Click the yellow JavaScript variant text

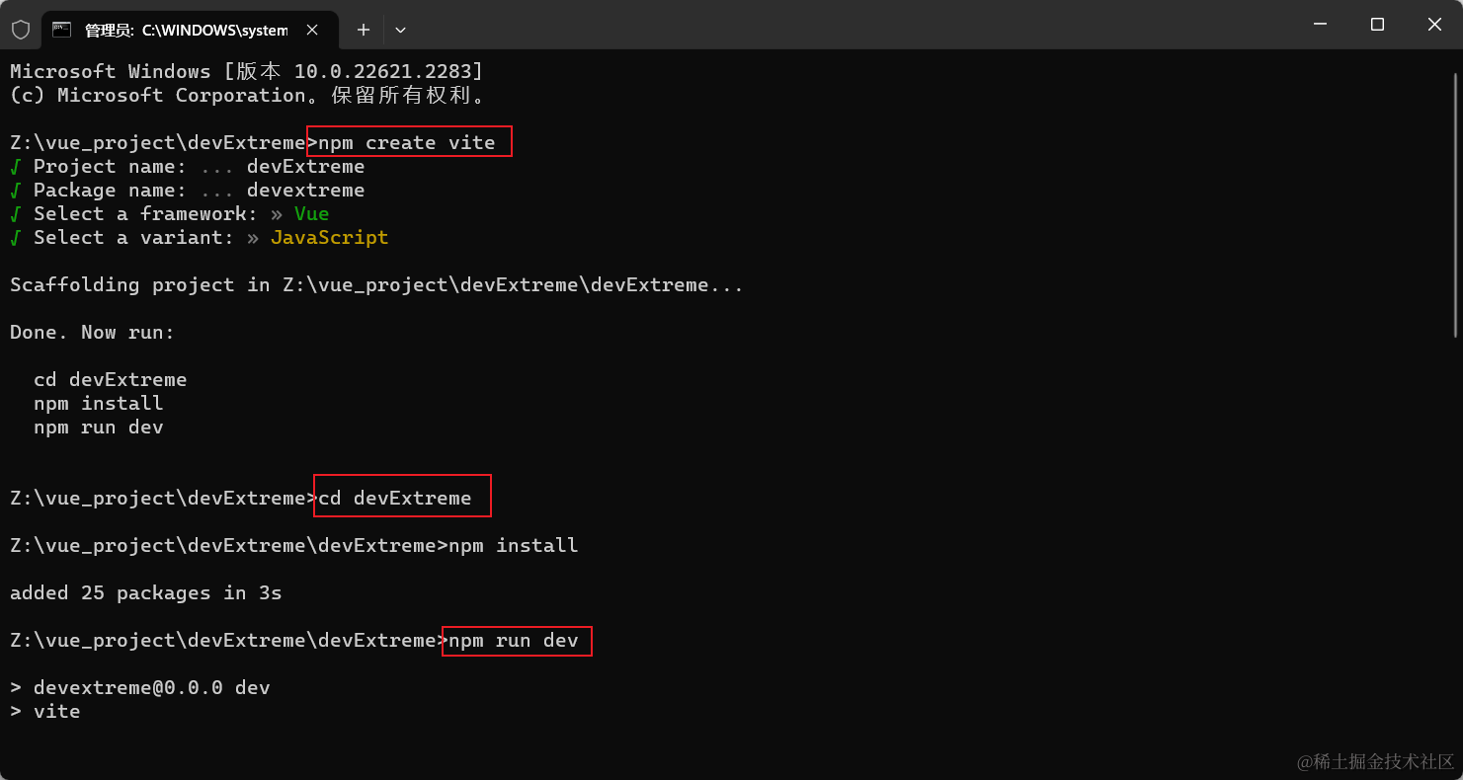coord(329,238)
